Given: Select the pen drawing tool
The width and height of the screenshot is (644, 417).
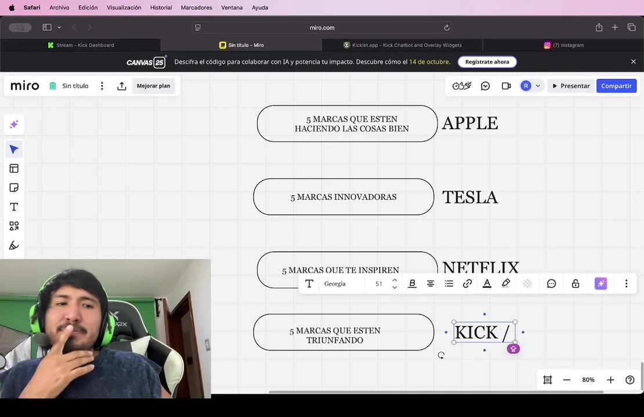Looking at the screenshot, I should click(x=14, y=245).
